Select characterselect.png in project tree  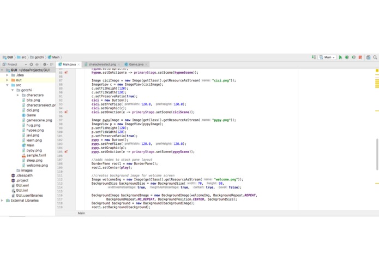[39, 105]
